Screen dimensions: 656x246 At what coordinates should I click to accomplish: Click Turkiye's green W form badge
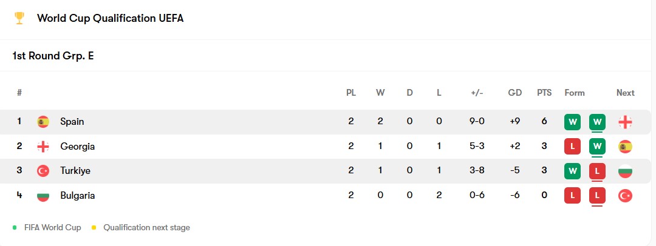click(572, 171)
